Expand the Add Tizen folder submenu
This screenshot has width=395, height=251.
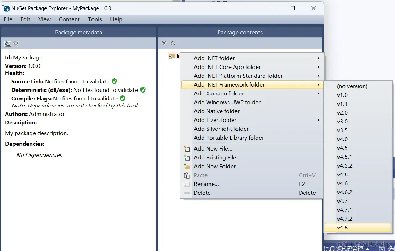(252, 120)
